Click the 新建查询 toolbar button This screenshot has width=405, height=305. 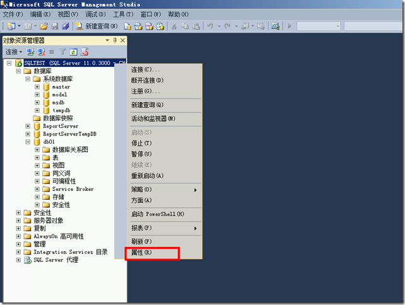96,26
